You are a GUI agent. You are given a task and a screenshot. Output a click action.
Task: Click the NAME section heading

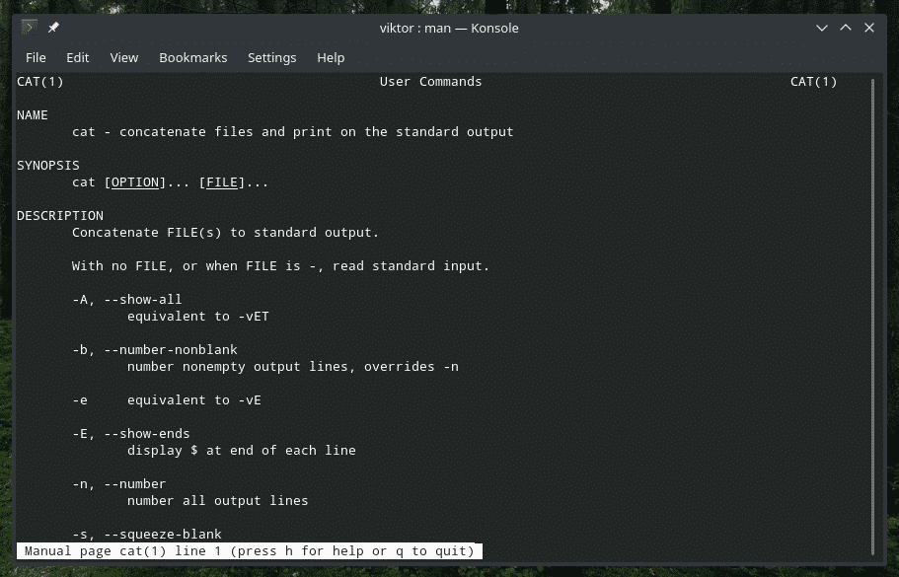33,115
